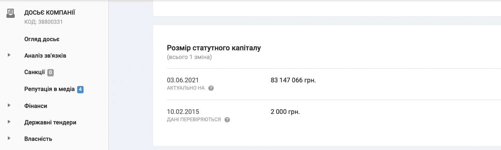Click the company dossier icon
The image size is (501, 150).
(10, 13)
